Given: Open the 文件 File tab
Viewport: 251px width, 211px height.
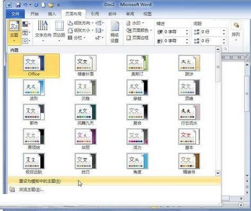Looking at the screenshot, I should (15, 14).
